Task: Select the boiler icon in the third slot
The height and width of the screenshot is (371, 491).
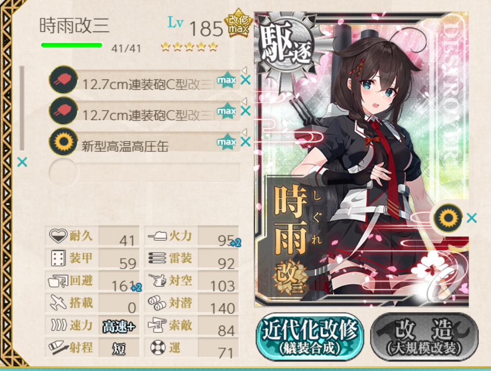Action: click(63, 141)
